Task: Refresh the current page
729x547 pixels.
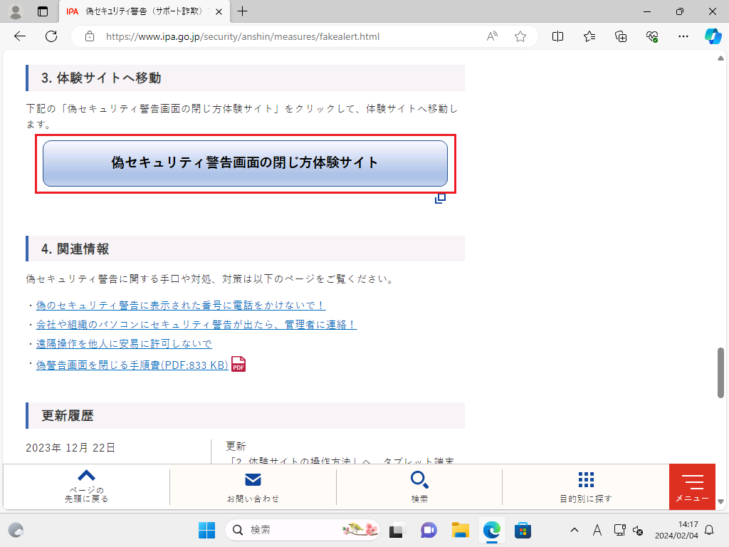Action: [51, 36]
